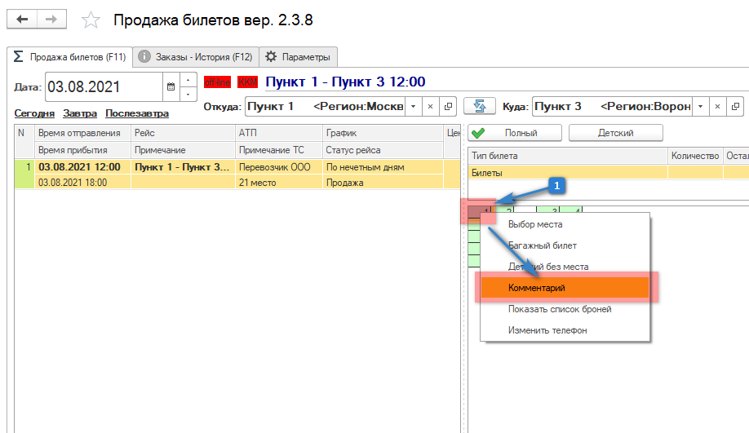Image resolution: width=749 pixels, height=433 pixels.
Task: Clear the Откуда field with the X
Action: tap(431, 107)
